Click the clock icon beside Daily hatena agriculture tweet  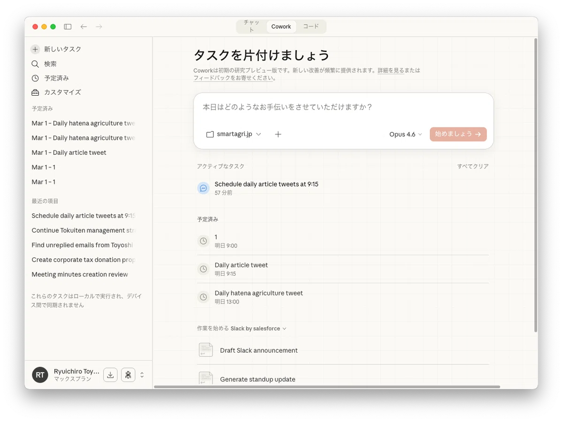(203, 297)
